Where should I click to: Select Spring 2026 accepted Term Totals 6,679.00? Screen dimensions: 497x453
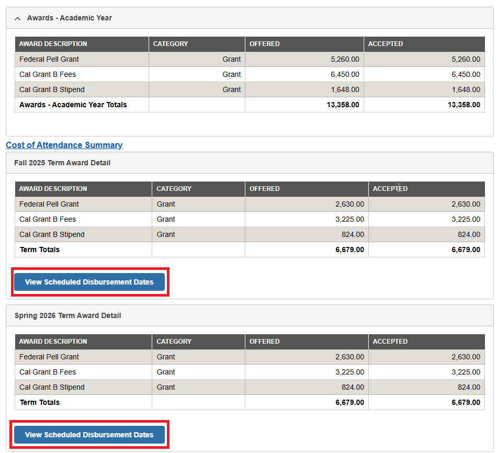(x=466, y=402)
